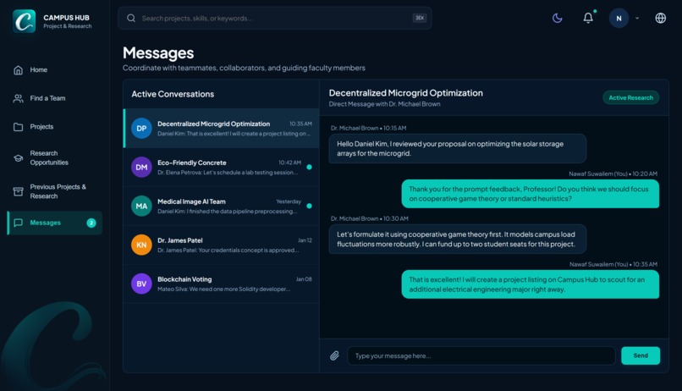Click the Campus Hub logo icon
This screenshot has width=682, height=391.
point(24,21)
